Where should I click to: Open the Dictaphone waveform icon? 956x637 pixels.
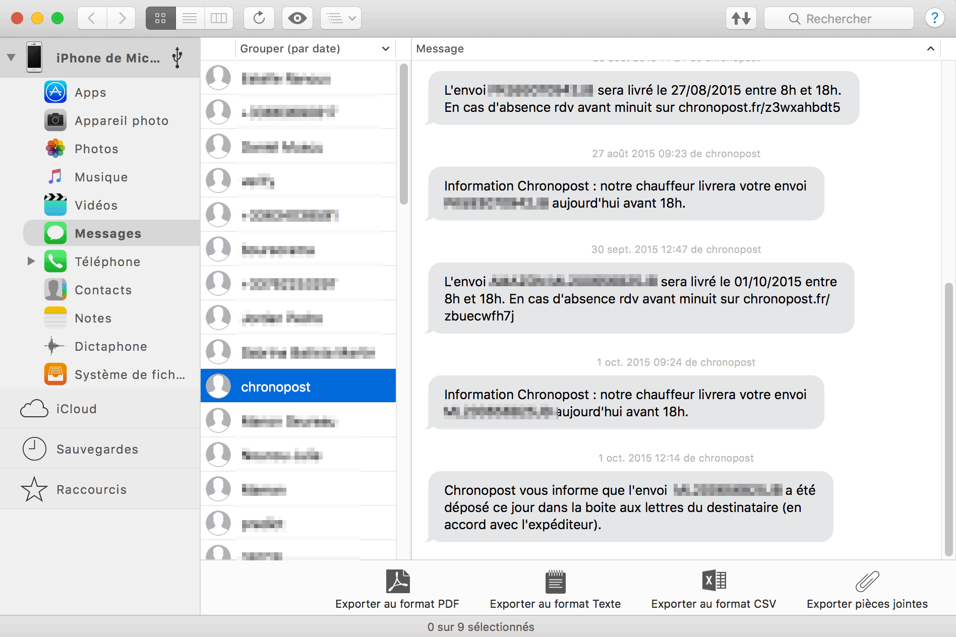tap(55, 346)
